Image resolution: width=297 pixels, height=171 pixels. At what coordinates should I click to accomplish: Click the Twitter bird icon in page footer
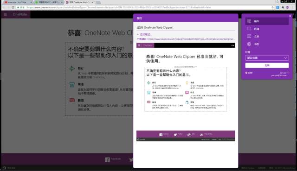(x=131, y=160)
